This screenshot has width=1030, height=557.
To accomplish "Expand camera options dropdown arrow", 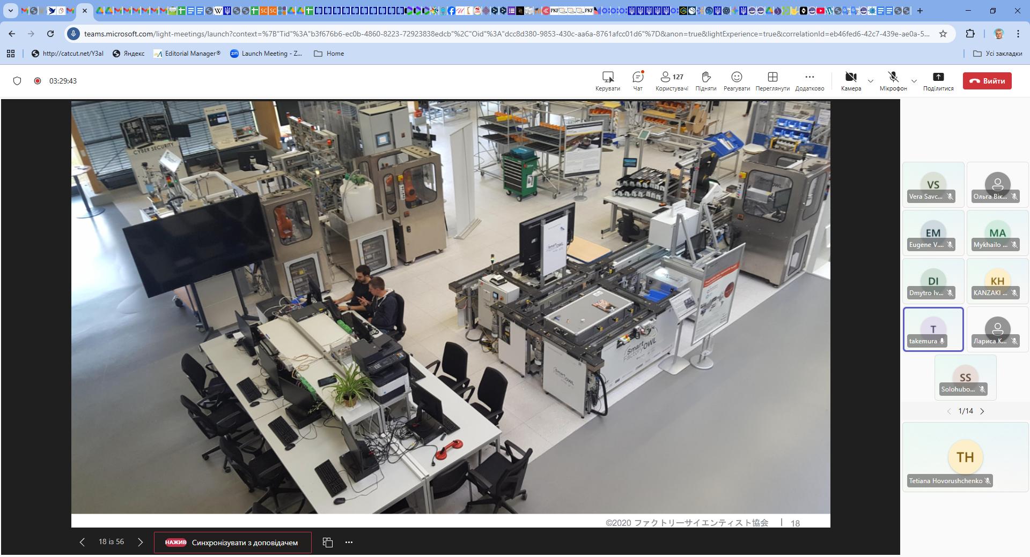I will (871, 81).
